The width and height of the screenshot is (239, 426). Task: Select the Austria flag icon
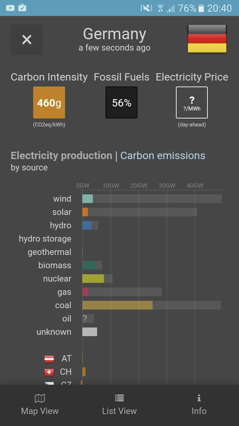[x=49, y=358]
